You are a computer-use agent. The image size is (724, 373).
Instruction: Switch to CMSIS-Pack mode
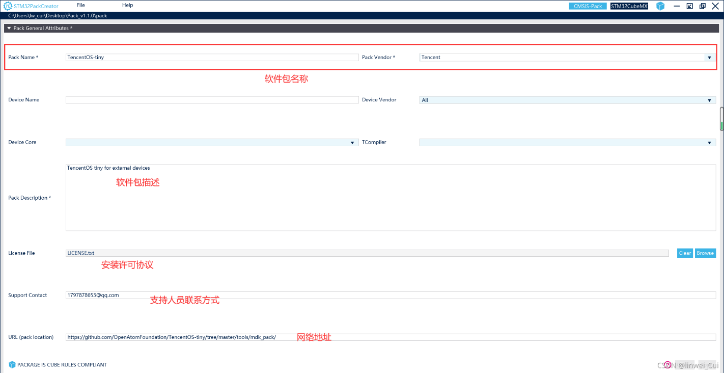[589, 6]
